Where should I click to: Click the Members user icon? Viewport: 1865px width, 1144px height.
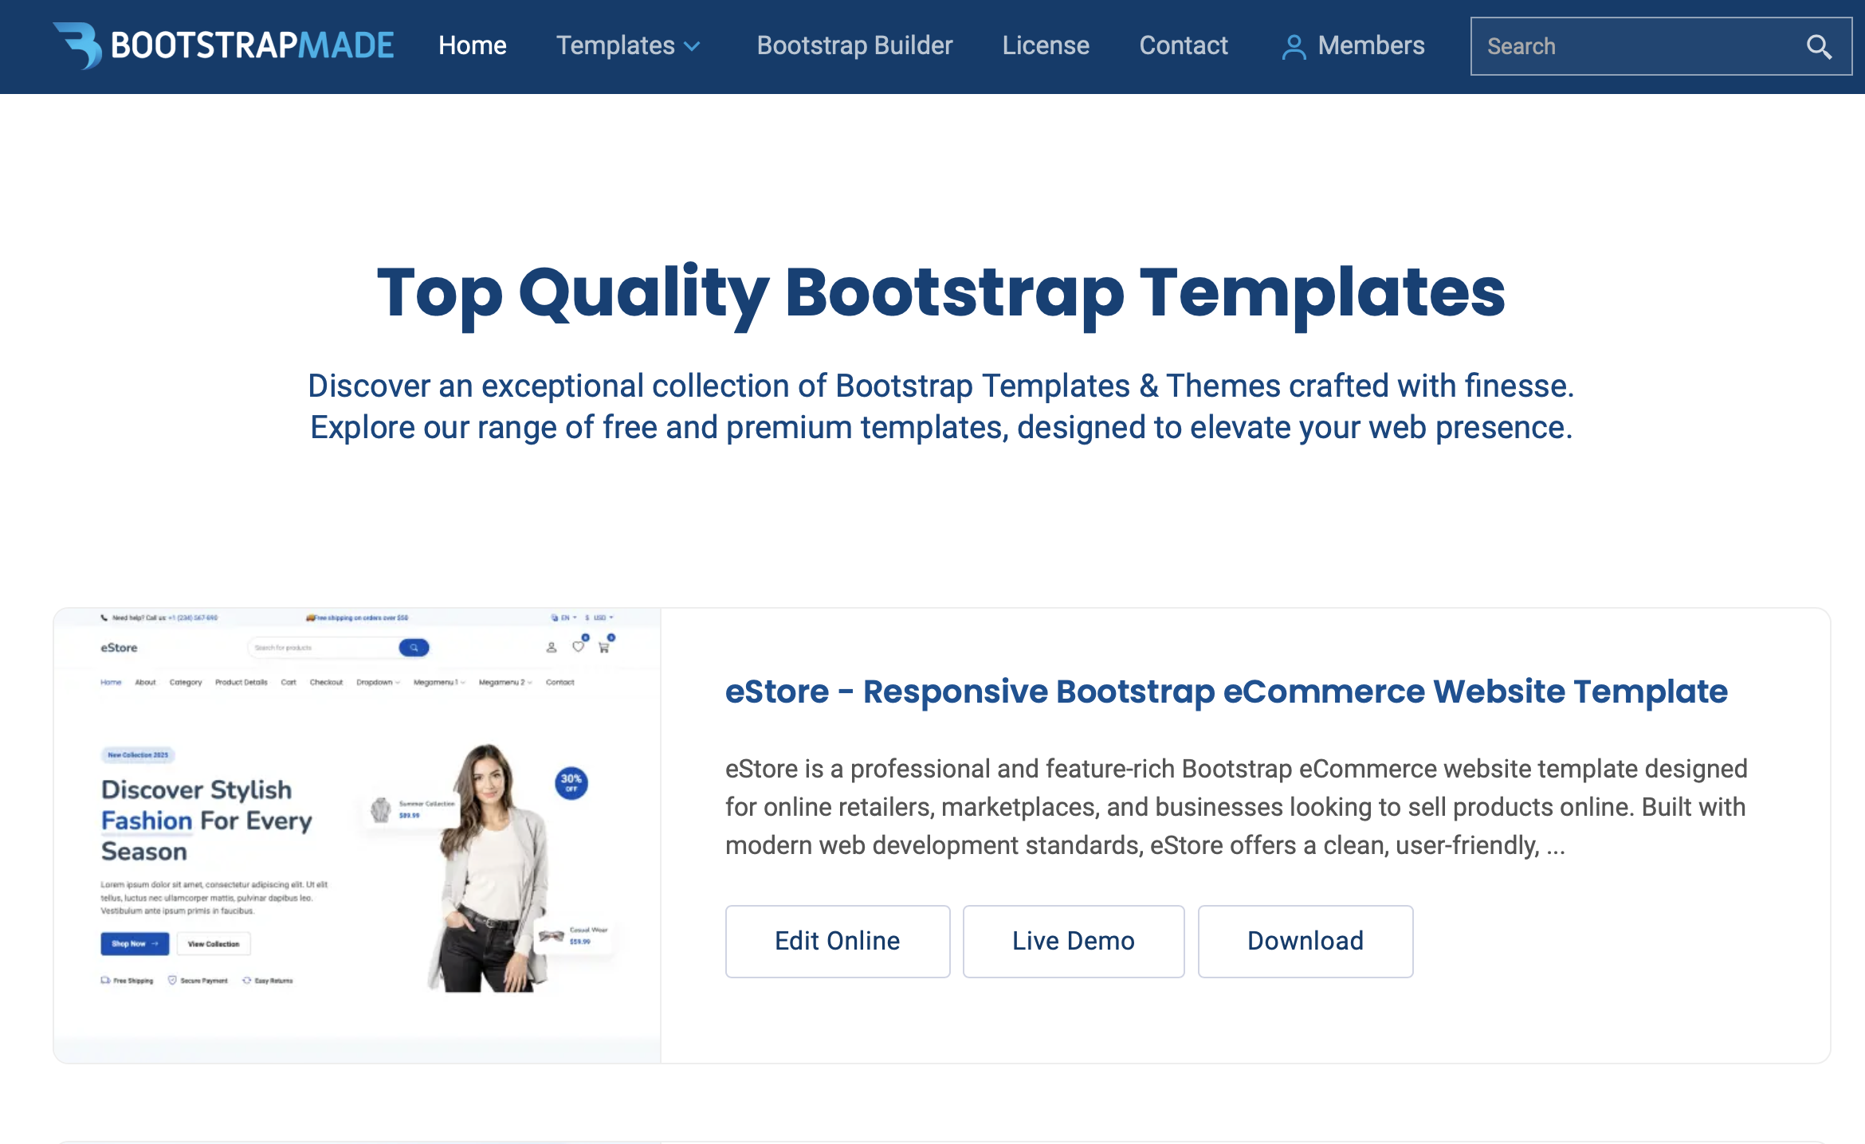(1294, 47)
